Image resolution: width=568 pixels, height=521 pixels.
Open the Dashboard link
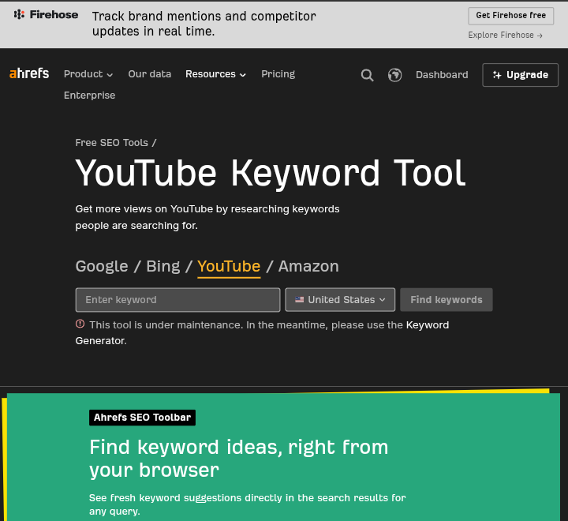pos(442,75)
